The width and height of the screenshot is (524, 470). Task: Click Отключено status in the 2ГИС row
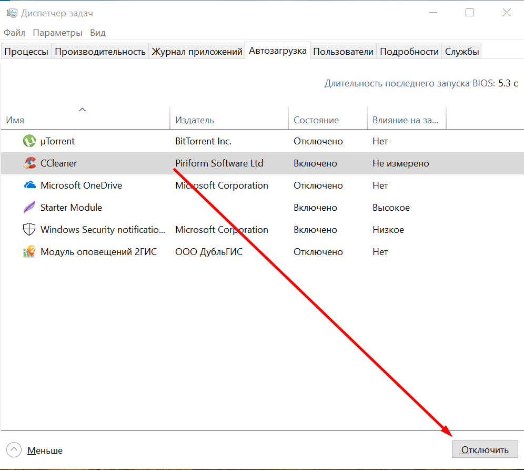(318, 251)
